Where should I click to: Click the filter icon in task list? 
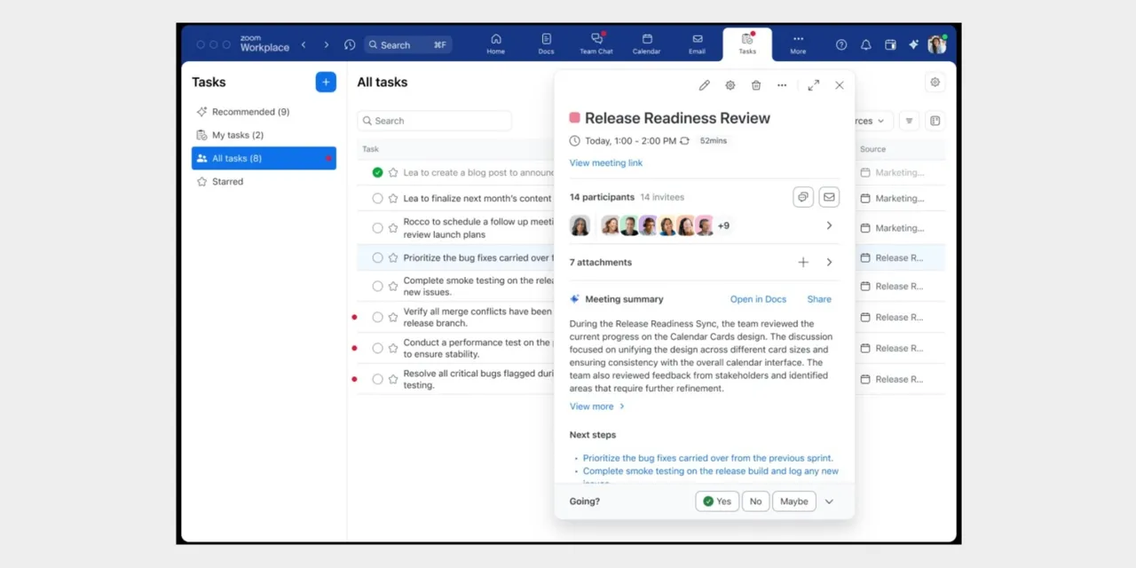pos(909,121)
